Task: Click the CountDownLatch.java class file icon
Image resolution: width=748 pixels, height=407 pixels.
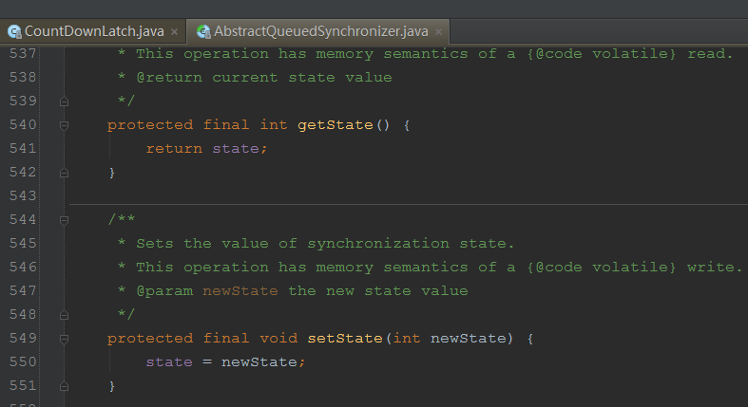Action: (x=14, y=31)
